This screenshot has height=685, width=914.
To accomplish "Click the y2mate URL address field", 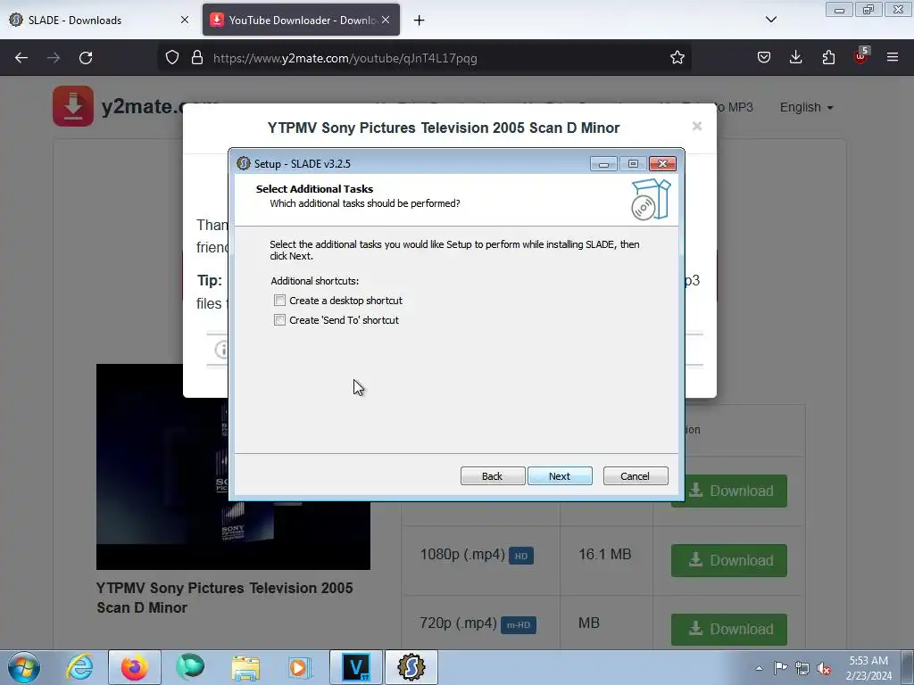I will [424, 58].
